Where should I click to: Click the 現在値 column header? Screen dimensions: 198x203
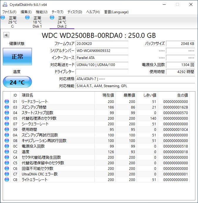pos(105,95)
